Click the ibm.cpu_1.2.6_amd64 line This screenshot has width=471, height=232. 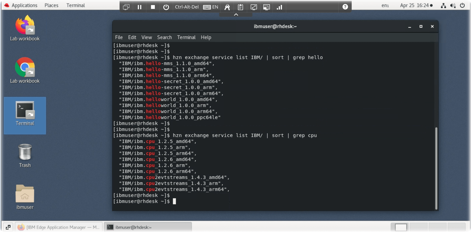coord(157,159)
